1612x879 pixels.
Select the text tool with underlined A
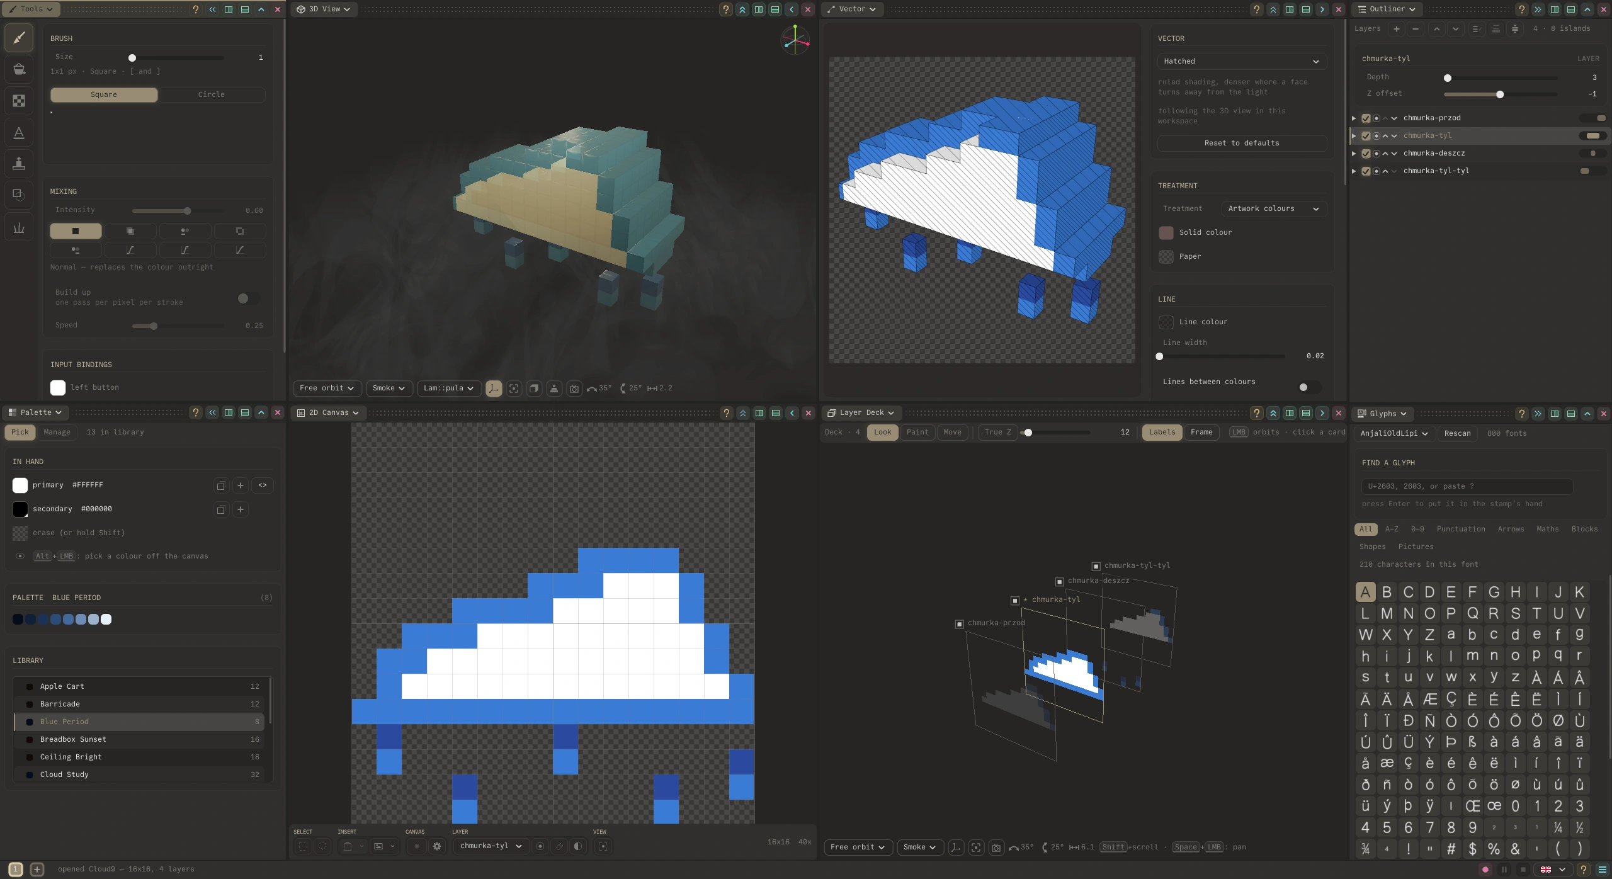tap(19, 133)
